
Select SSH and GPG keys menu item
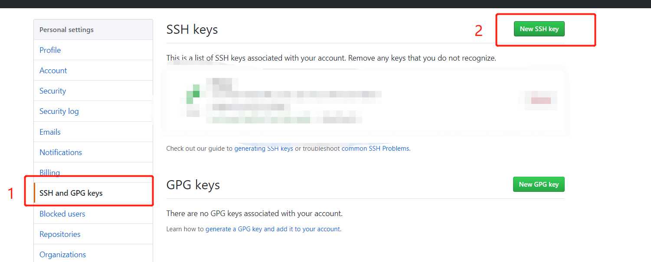click(x=71, y=193)
